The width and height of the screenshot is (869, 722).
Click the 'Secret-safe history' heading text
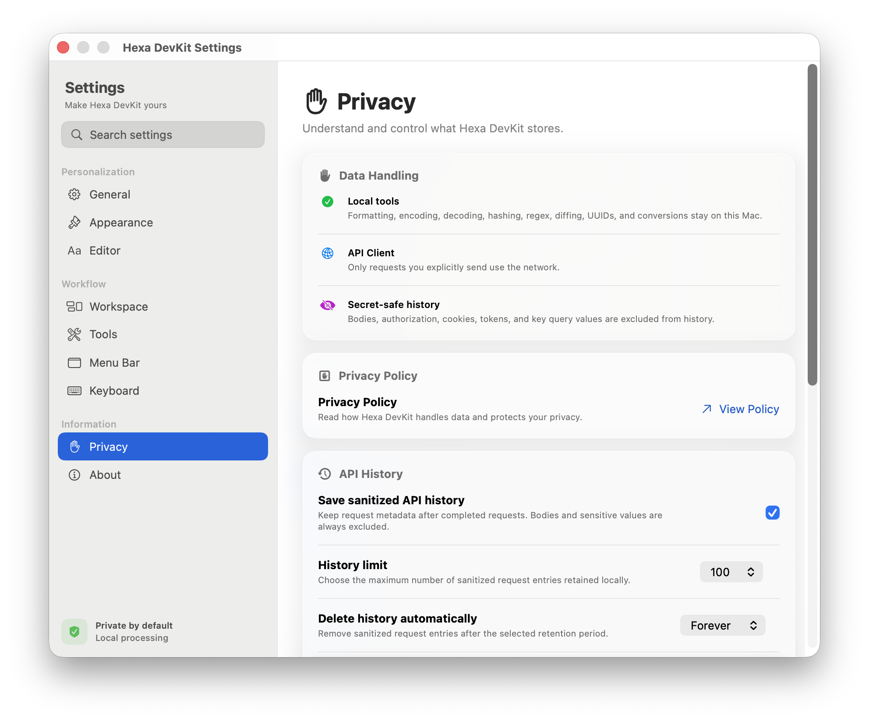394,304
